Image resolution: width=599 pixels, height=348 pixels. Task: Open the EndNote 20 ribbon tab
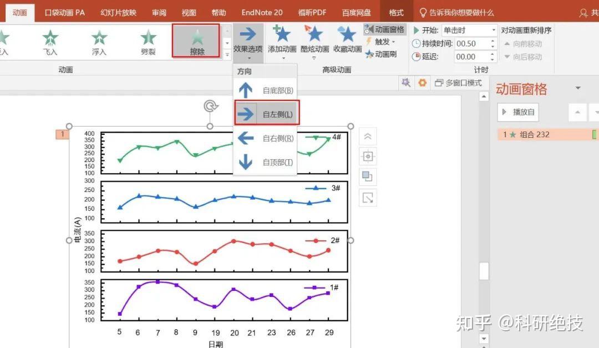[261, 12]
